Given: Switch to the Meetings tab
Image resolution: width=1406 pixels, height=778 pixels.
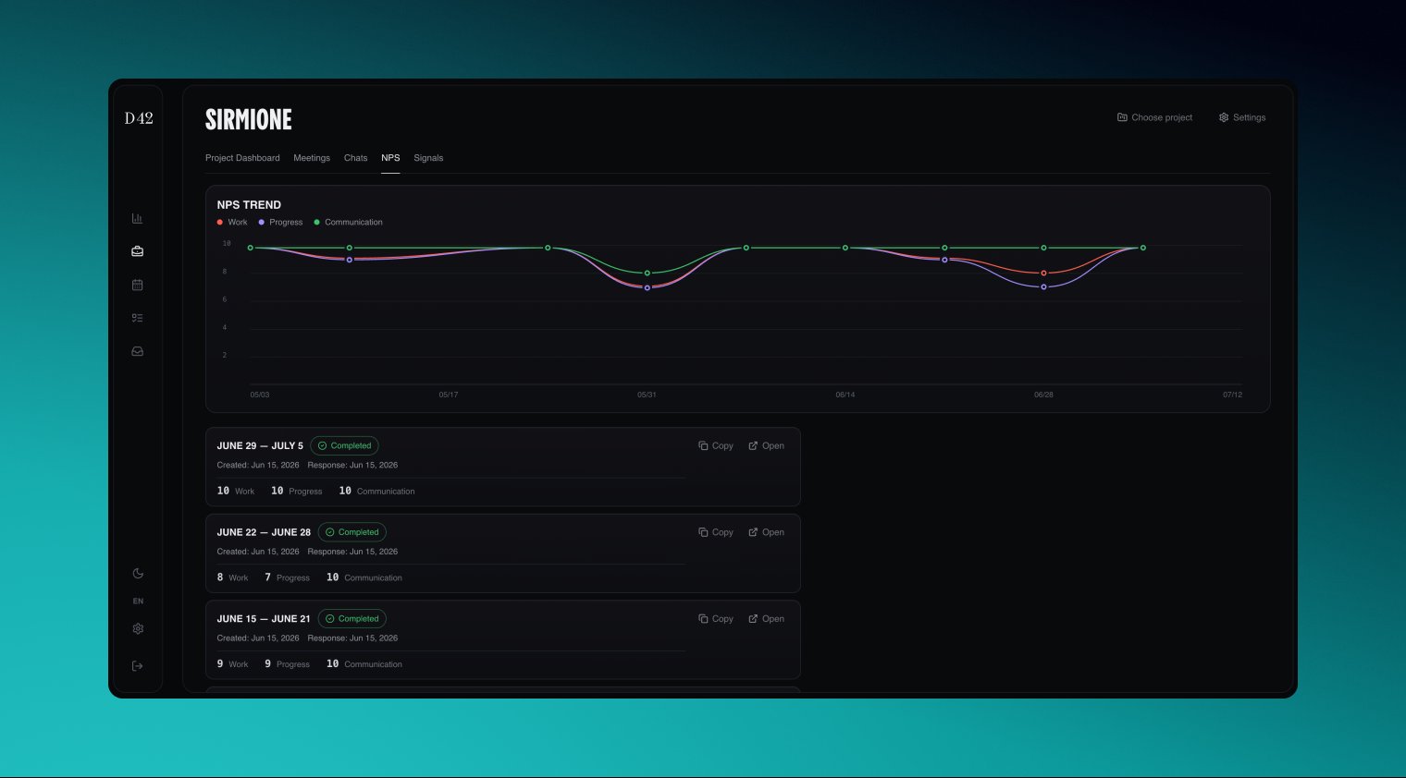Looking at the screenshot, I should 312,158.
